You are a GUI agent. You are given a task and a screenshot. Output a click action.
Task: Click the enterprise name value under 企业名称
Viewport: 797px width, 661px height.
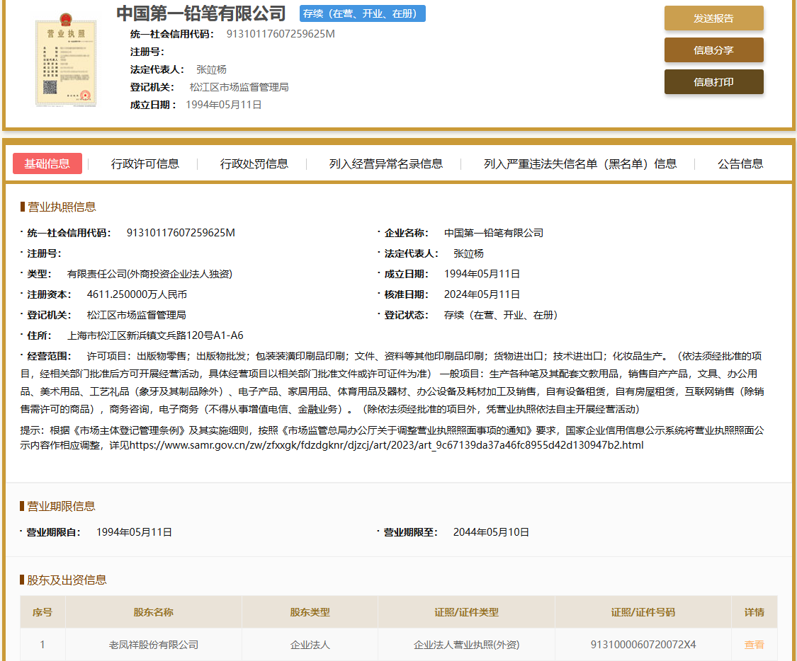[494, 233]
